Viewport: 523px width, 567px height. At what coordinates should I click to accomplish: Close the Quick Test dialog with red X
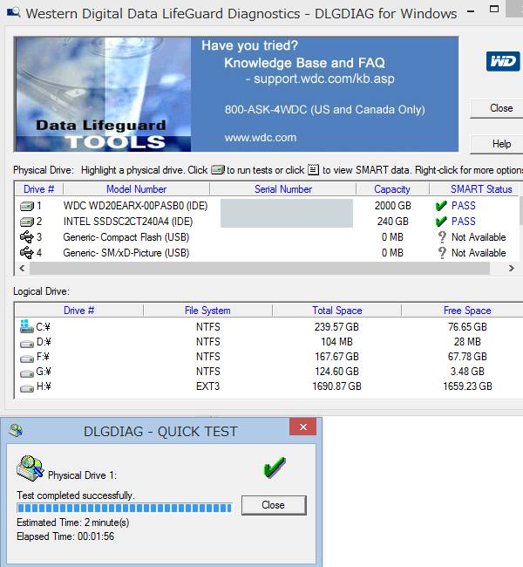point(302,427)
